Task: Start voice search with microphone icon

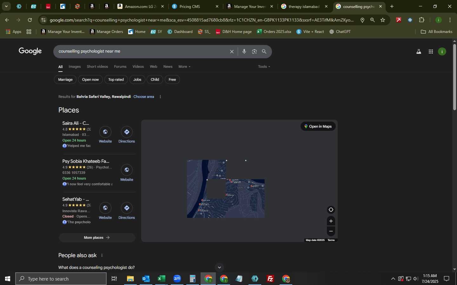Action: [244, 52]
